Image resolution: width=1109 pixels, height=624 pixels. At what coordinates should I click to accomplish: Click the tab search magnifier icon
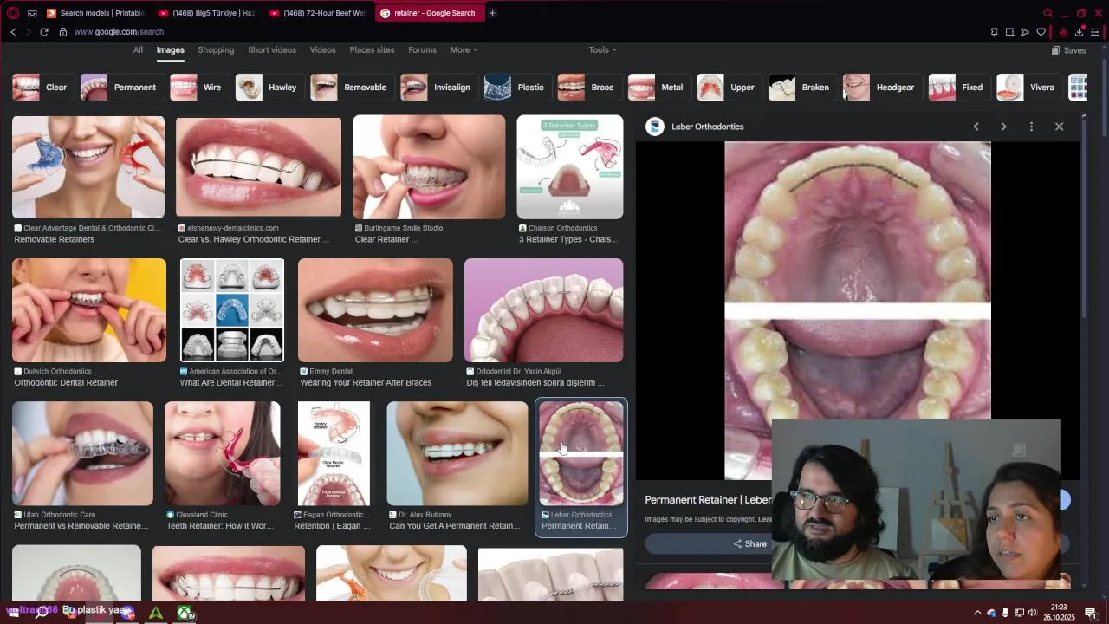click(1047, 13)
